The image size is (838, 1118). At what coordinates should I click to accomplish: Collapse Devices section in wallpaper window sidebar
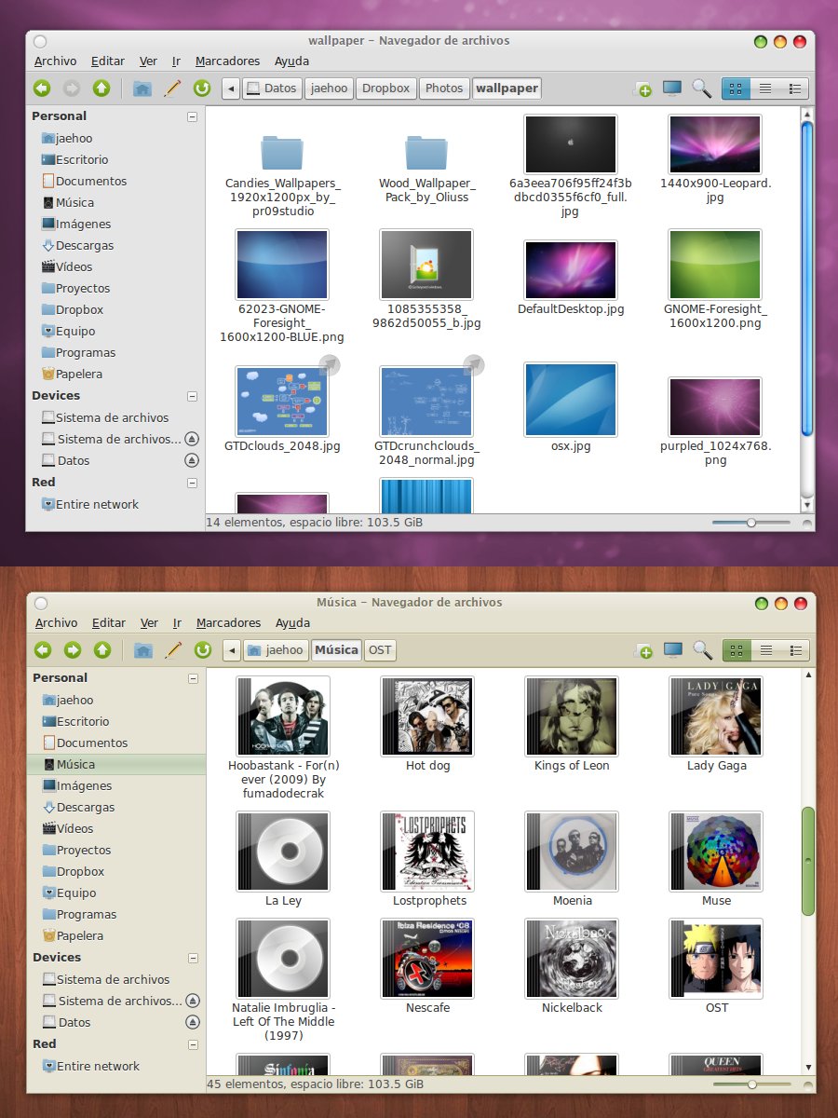pyautogui.click(x=192, y=396)
